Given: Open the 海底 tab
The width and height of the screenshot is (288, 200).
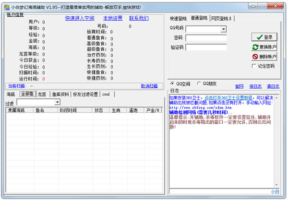Looking at the screenshot, I should [11, 94].
